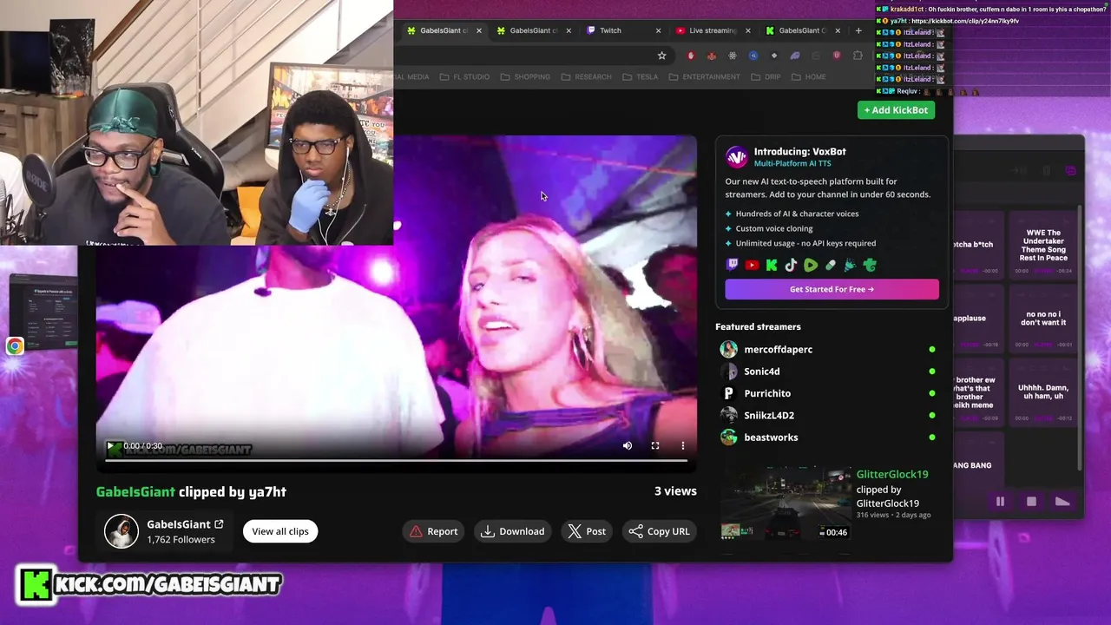Enter fullscreen on the clip player
This screenshot has height=625, width=1111.
655,445
